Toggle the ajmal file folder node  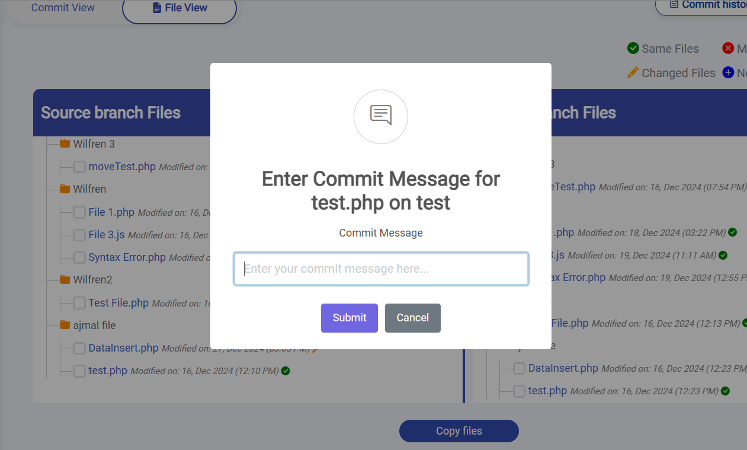94,325
